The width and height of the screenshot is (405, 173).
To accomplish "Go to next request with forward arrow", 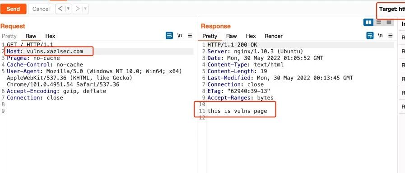I will 78,9.
